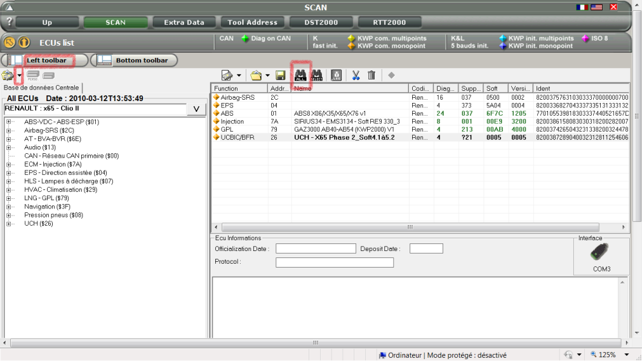The image size is (642, 361).
Task: Open the yellow folder dropdown arrow
Action: pos(267,75)
